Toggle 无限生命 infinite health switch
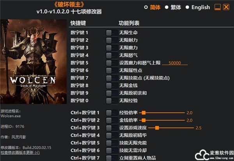 tap(112, 33)
